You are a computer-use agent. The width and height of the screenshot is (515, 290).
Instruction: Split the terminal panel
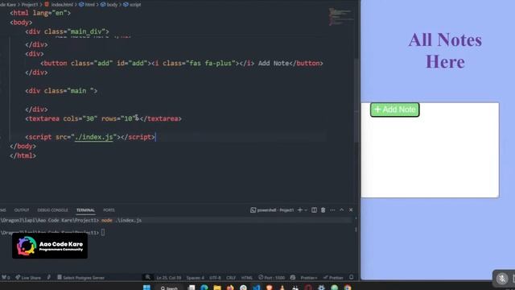click(314, 210)
